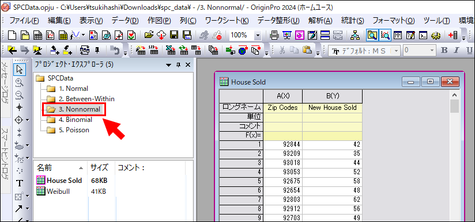This screenshot has height=222, width=475.
Task: Click the cloud download icon
Action: click(161, 35)
